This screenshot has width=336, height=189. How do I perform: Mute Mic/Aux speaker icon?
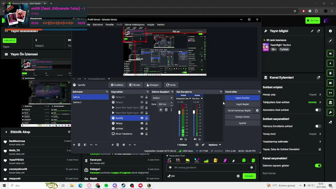click(195, 139)
